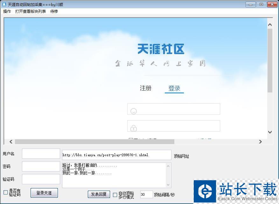
Task: Focus the 验证码 input field
Action: pos(41,179)
